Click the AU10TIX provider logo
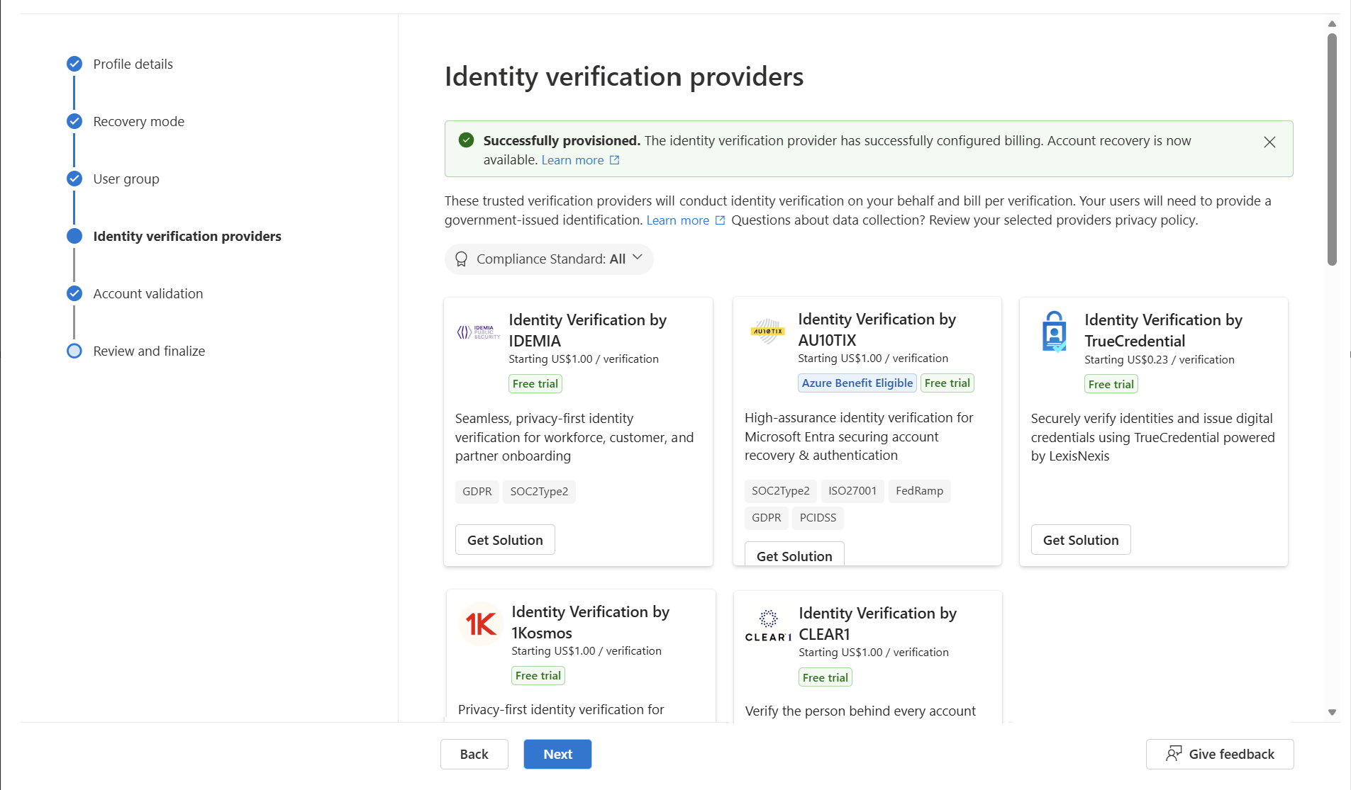1351x790 pixels. tap(767, 331)
